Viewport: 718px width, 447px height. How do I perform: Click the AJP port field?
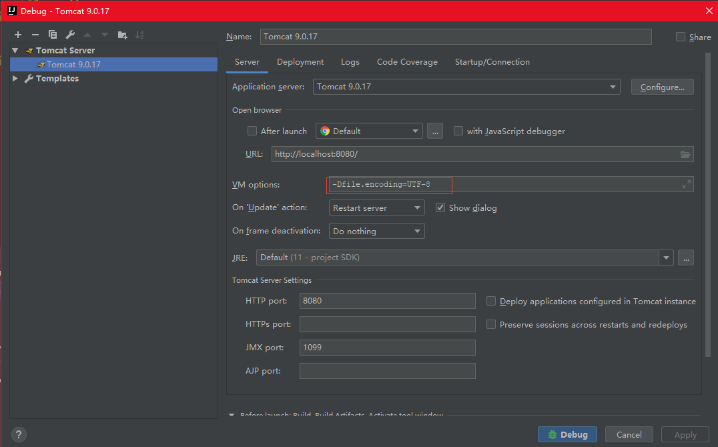pyautogui.click(x=388, y=371)
